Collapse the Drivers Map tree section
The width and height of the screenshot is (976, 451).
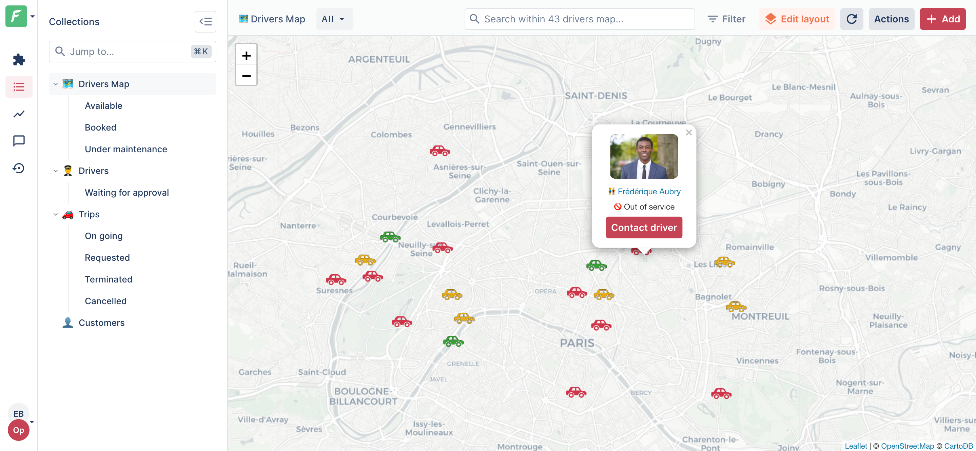tap(55, 84)
